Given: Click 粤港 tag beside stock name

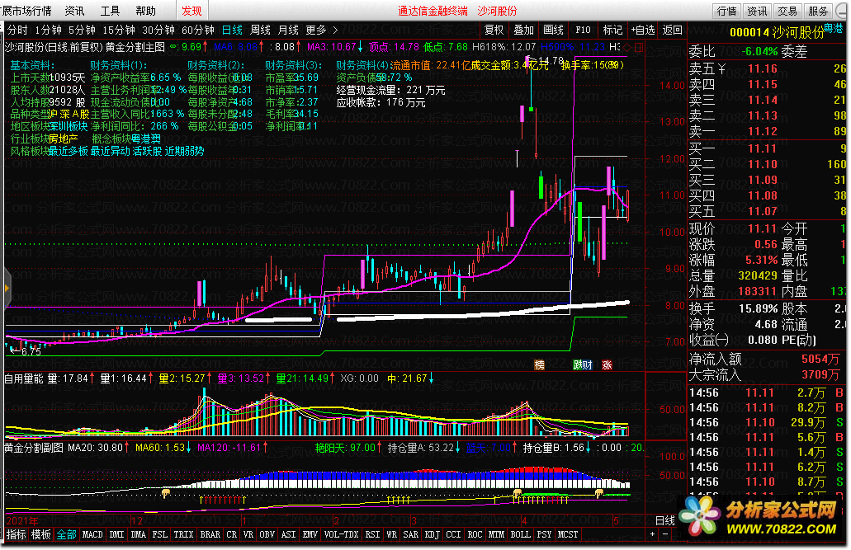Looking at the screenshot, I should pos(834,28).
